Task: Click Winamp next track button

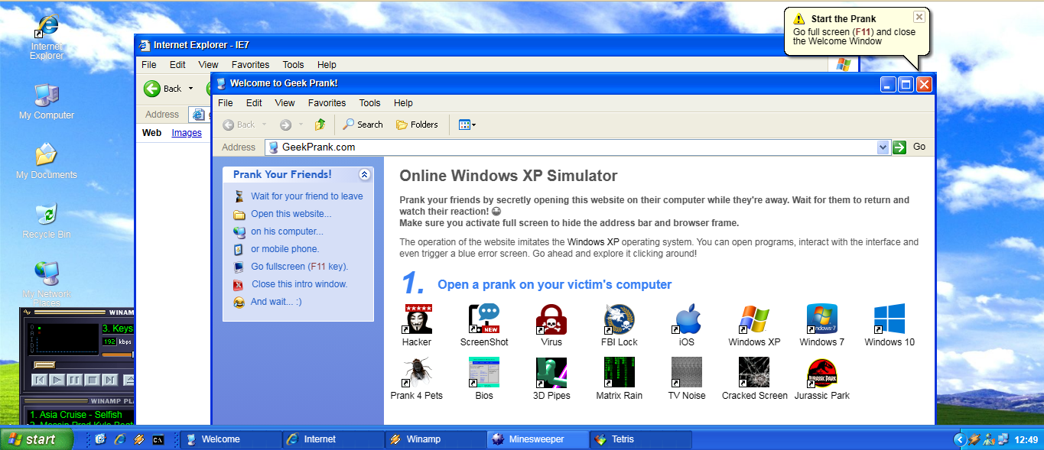Action: (110, 380)
